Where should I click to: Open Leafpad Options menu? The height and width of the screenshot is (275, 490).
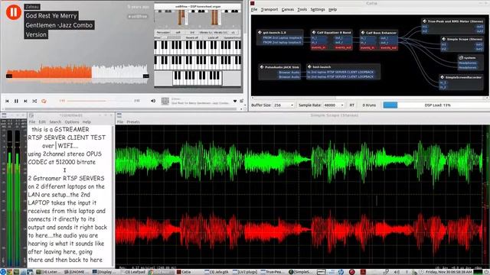(x=72, y=122)
